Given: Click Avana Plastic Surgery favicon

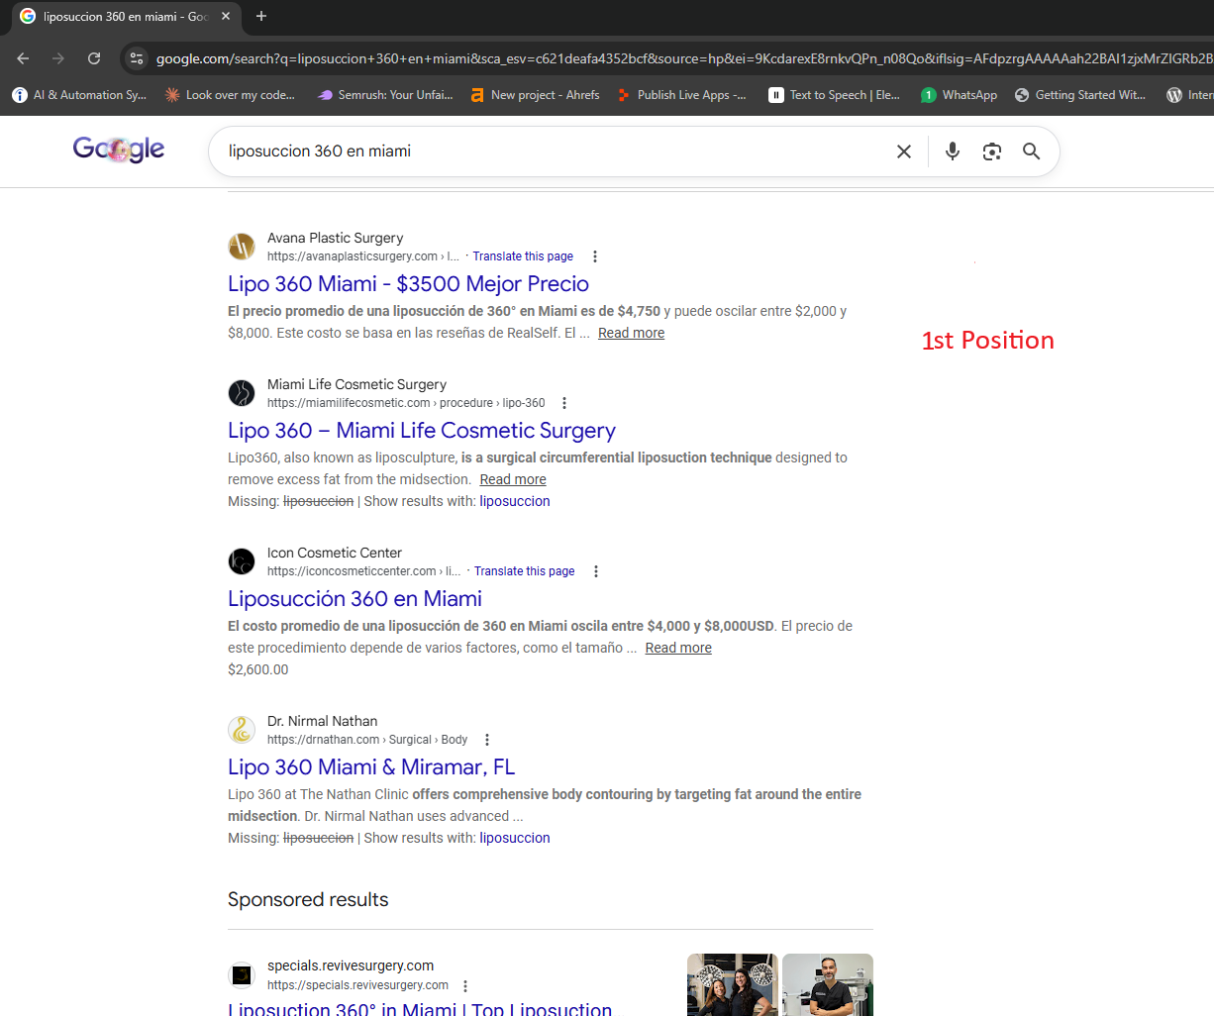Looking at the screenshot, I should point(242,247).
